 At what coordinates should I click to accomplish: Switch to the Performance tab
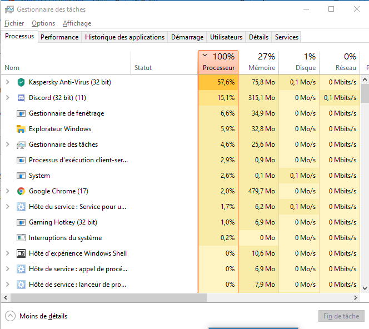click(x=59, y=37)
